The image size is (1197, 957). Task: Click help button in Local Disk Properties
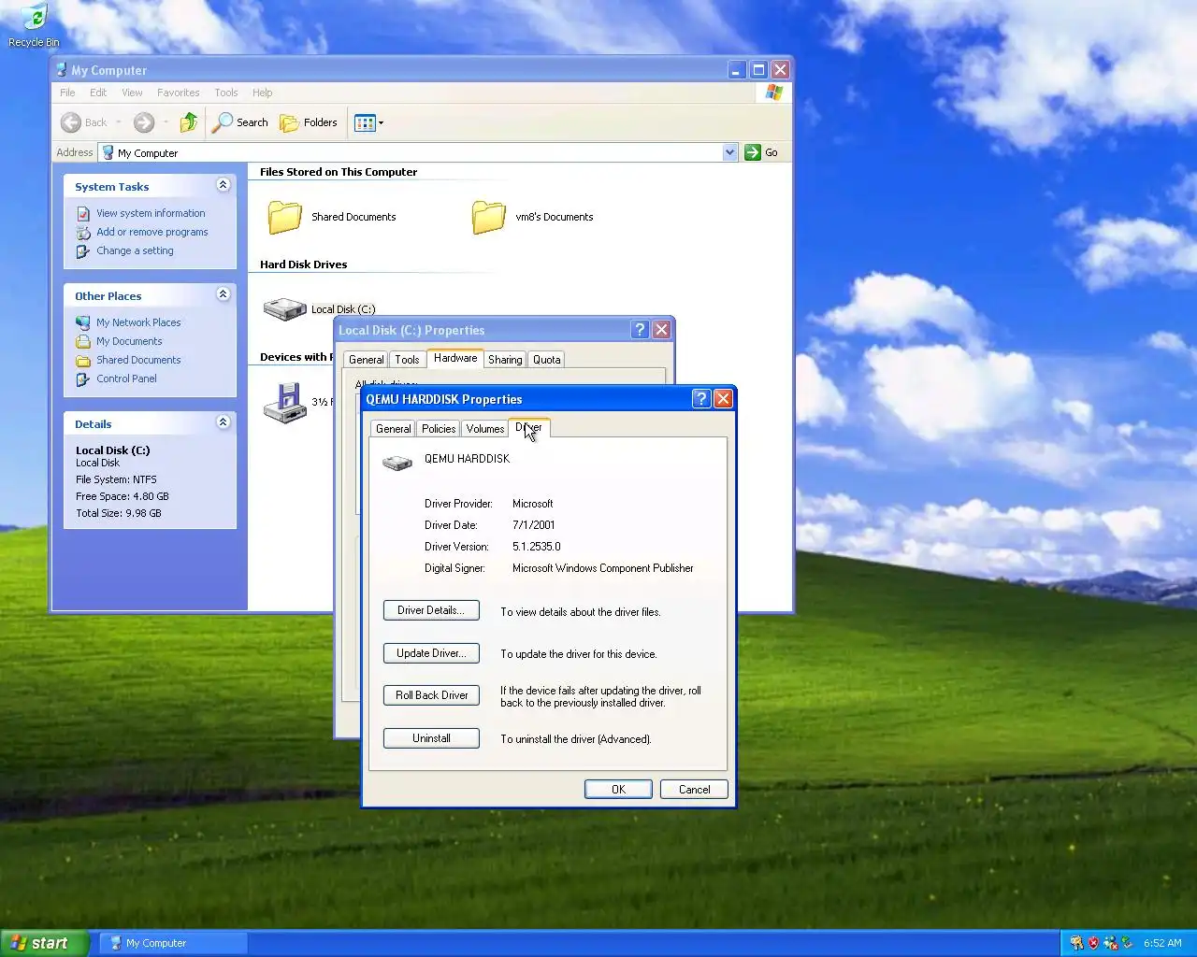click(x=640, y=330)
